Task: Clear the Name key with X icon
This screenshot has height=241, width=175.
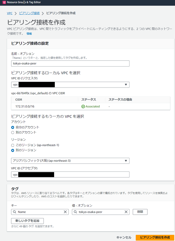Action: coord(65,212)
